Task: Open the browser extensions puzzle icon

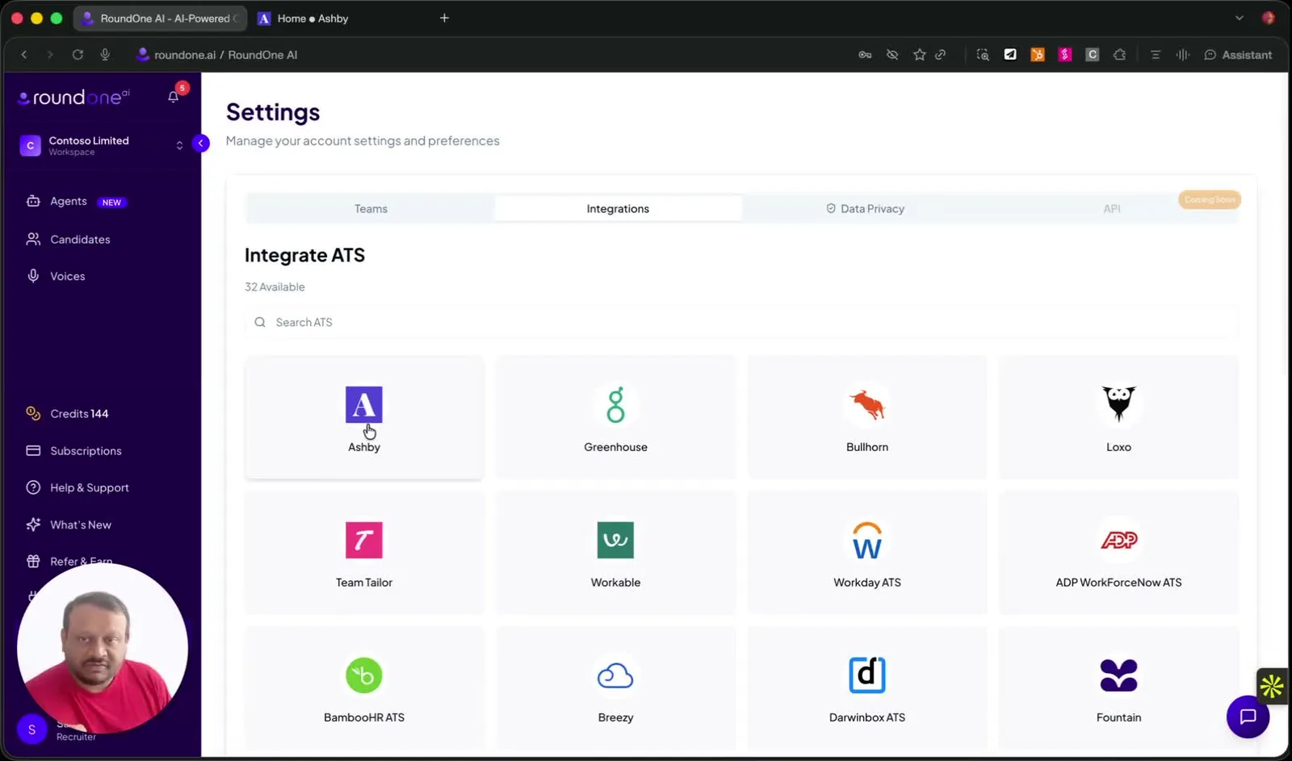Action: [1119, 55]
